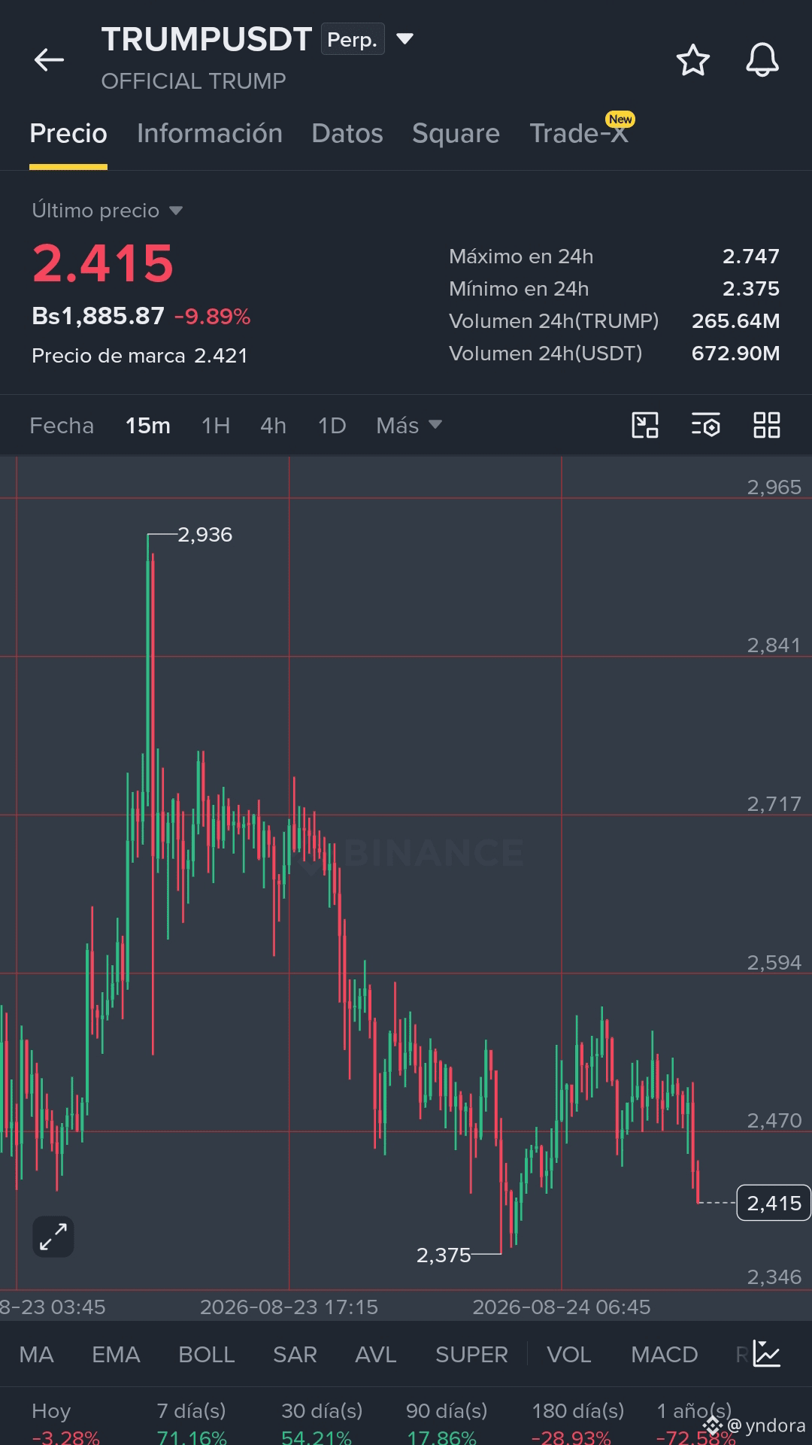Tap the 90 día(s) performance label

[x=447, y=1410]
